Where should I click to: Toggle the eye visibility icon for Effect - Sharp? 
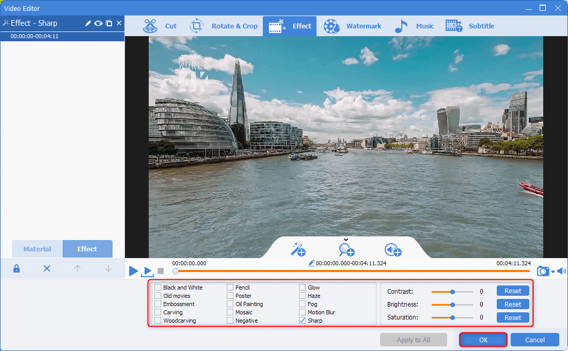point(98,23)
